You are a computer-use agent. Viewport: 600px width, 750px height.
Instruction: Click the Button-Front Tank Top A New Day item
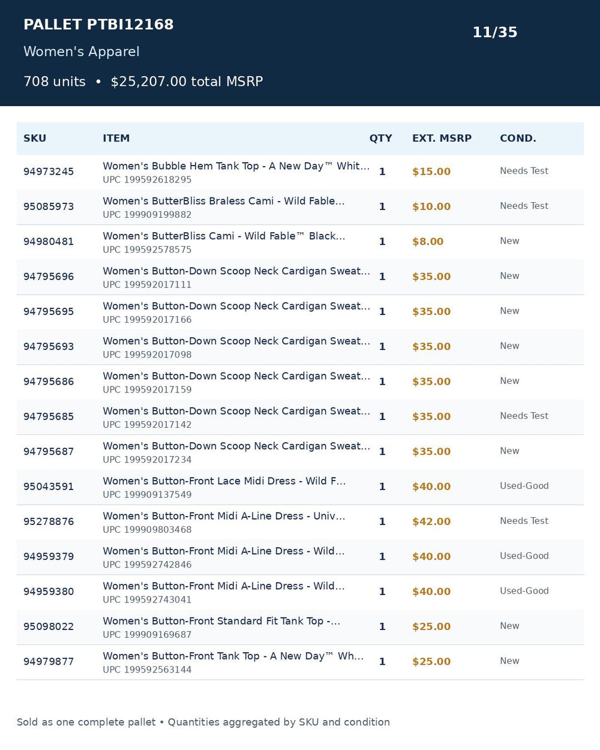[233, 656]
